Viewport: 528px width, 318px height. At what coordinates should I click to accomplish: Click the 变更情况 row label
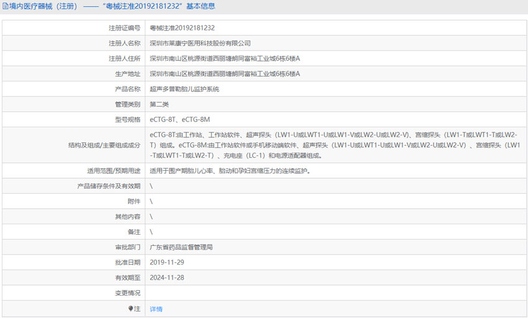point(127,293)
